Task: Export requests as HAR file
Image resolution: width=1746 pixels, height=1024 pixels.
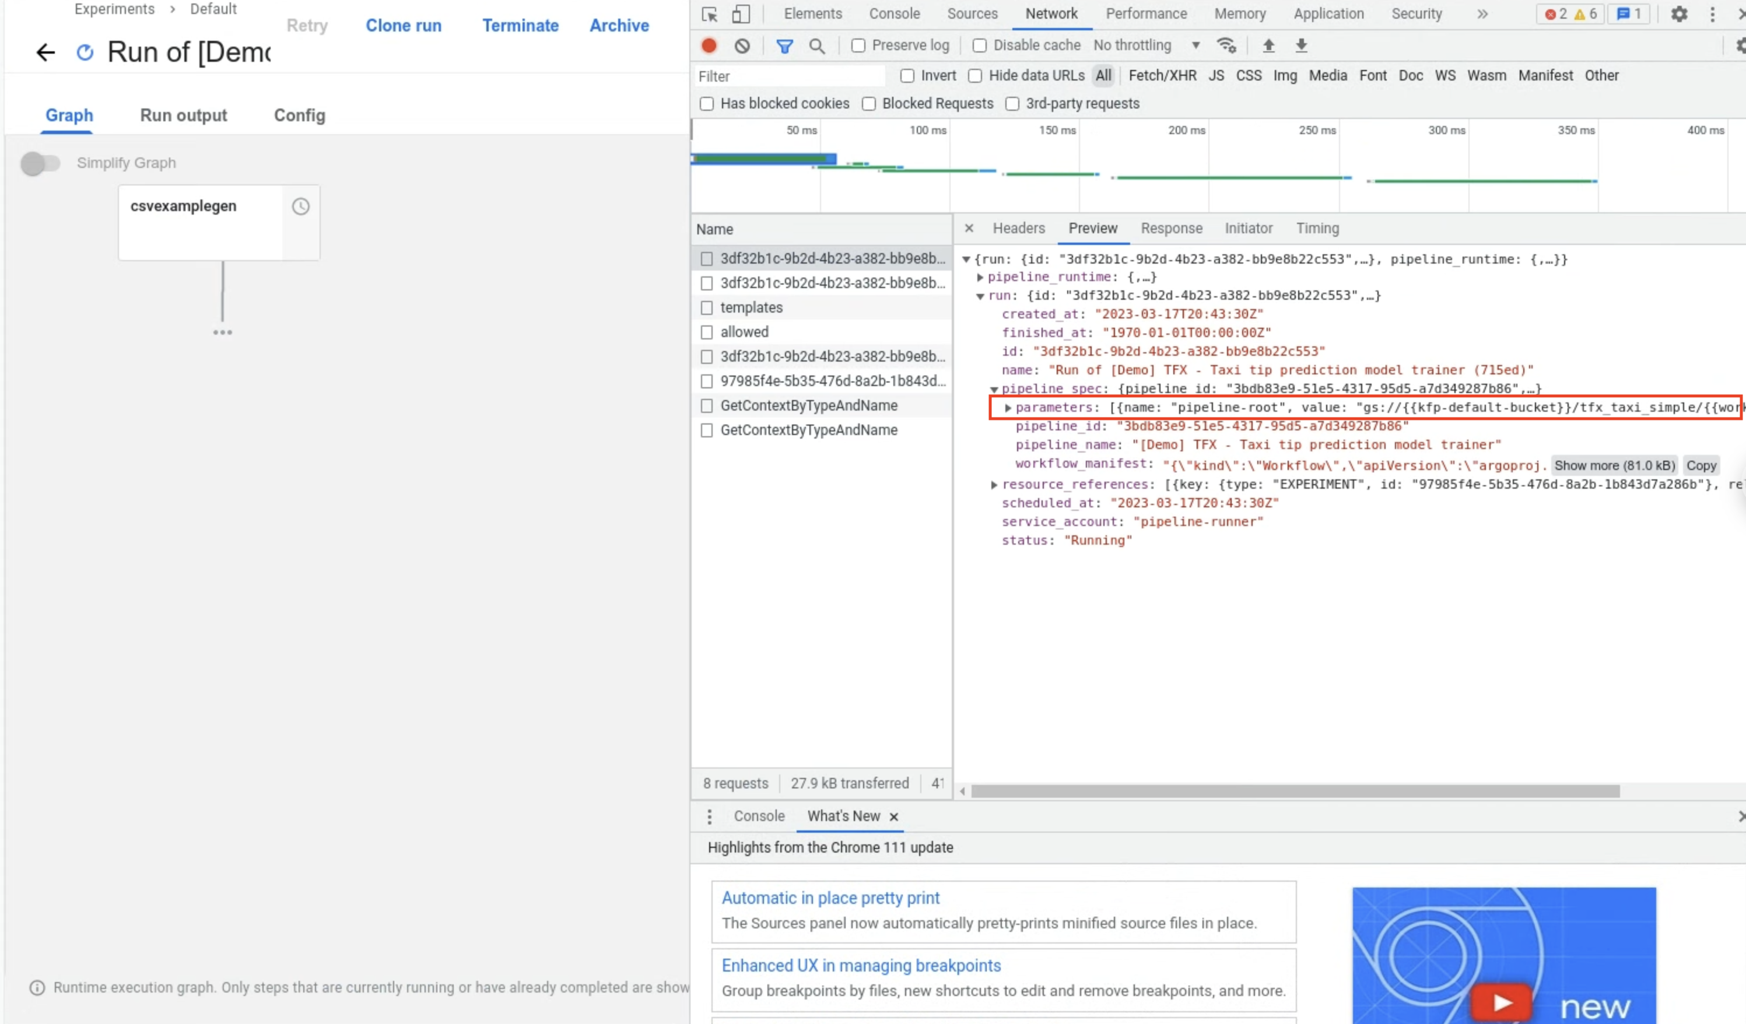Action: tap(1301, 45)
